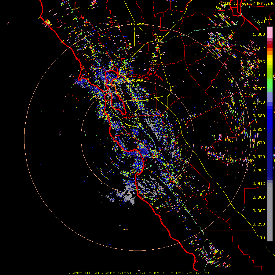Click the 0.307 scale value
The height and width of the screenshot is (275, 275).
tap(259, 211)
